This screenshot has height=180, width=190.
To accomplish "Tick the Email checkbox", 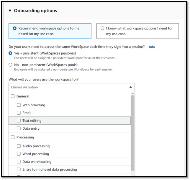I will tap(19, 113).
